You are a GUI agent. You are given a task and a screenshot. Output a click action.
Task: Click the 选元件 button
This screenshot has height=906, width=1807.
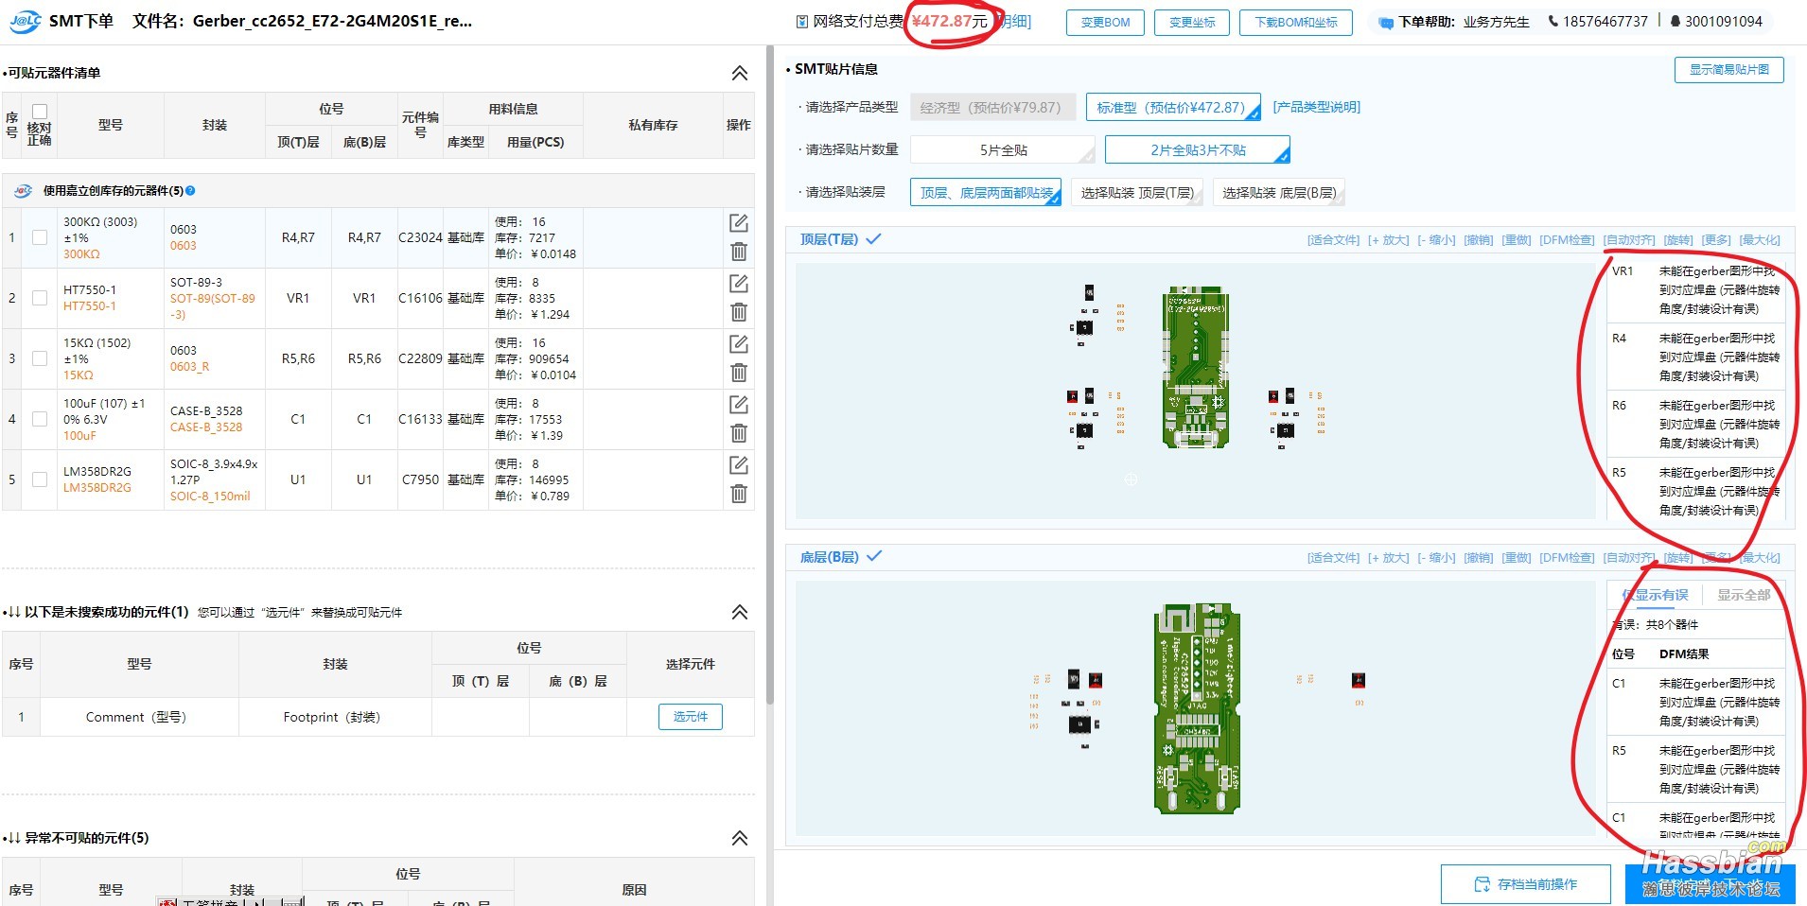691,717
